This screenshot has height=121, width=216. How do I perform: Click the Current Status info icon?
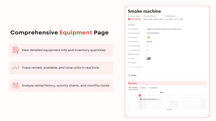pos(141,16)
